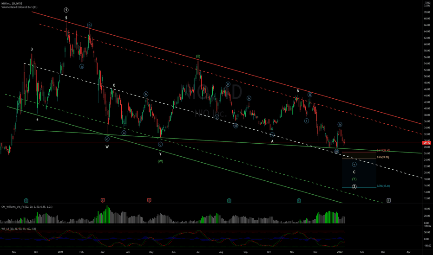
Task: Click the 0.65(24.75) Fibonacci level label
Action: pyautogui.click(x=383, y=157)
